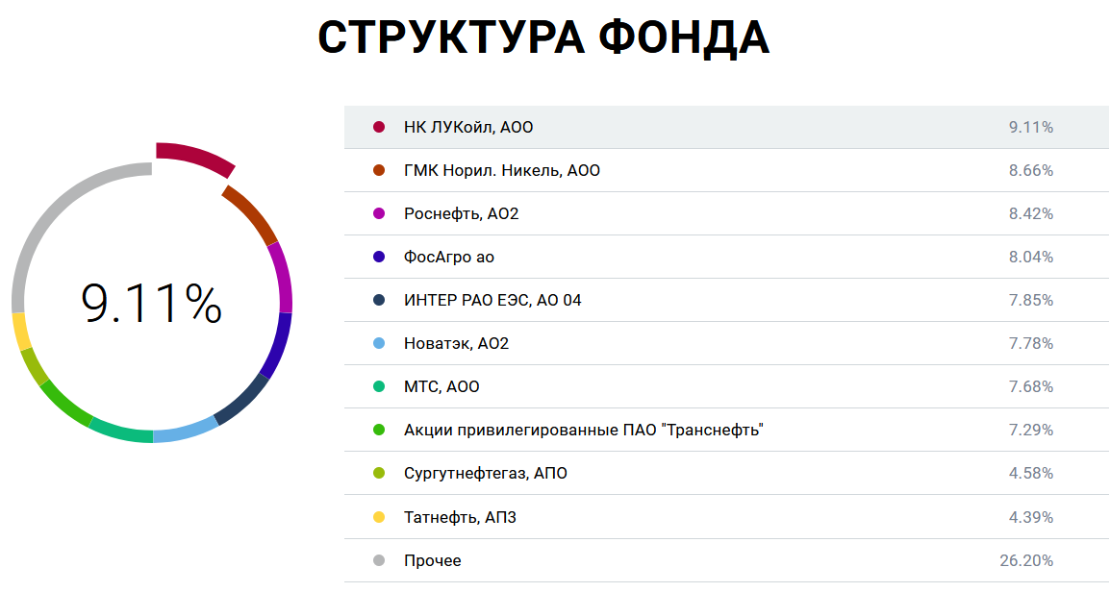This screenshot has height=592, width=1110.
Task: Click the brown donut chart segment
Action: [x=252, y=213]
